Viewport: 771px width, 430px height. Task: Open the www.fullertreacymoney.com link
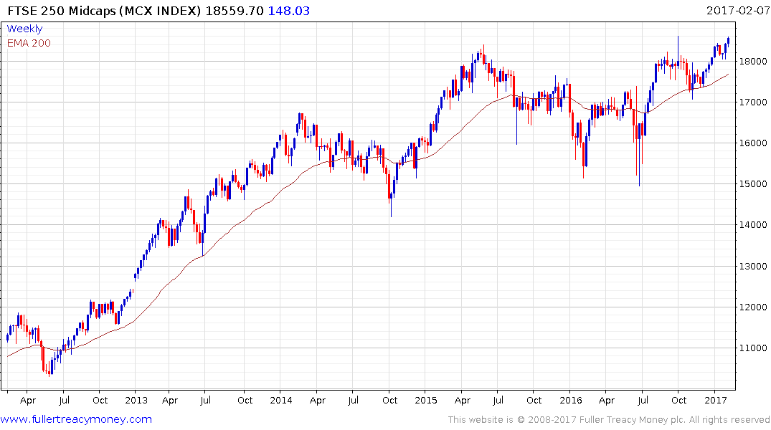point(76,419)
